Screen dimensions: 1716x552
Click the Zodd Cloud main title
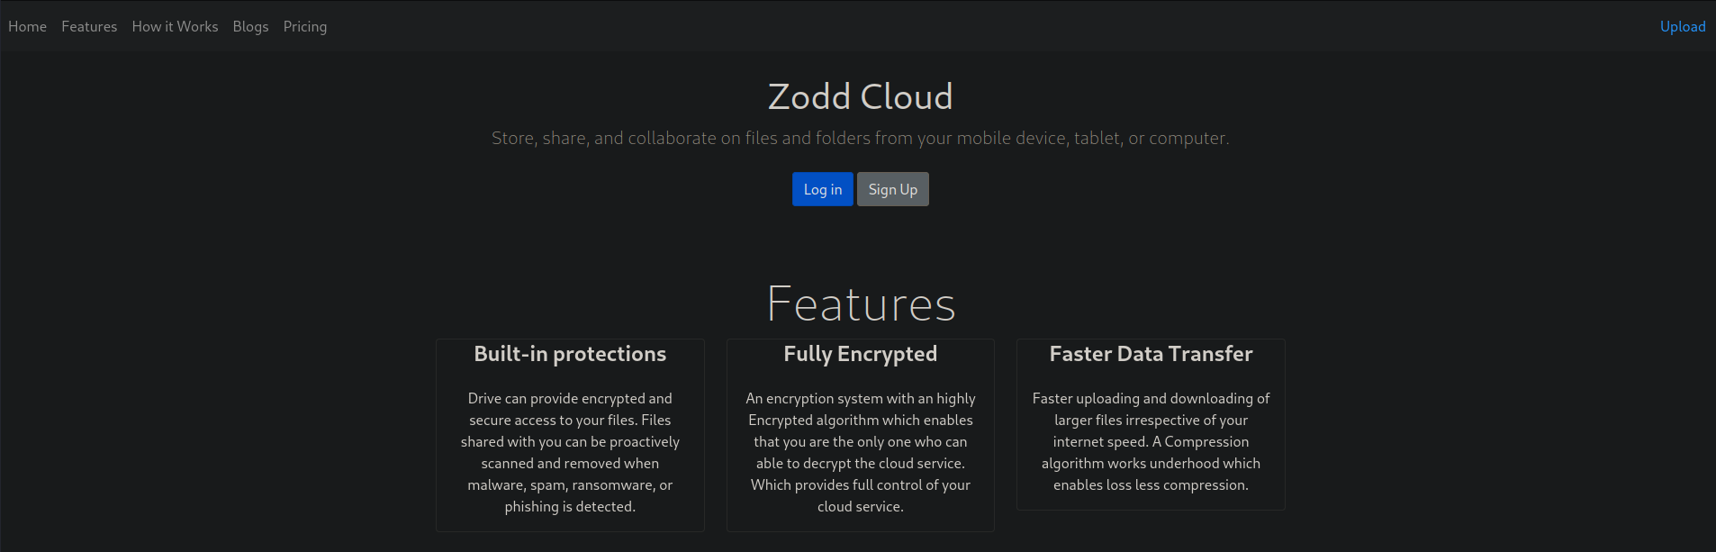[x=860, y=96]
